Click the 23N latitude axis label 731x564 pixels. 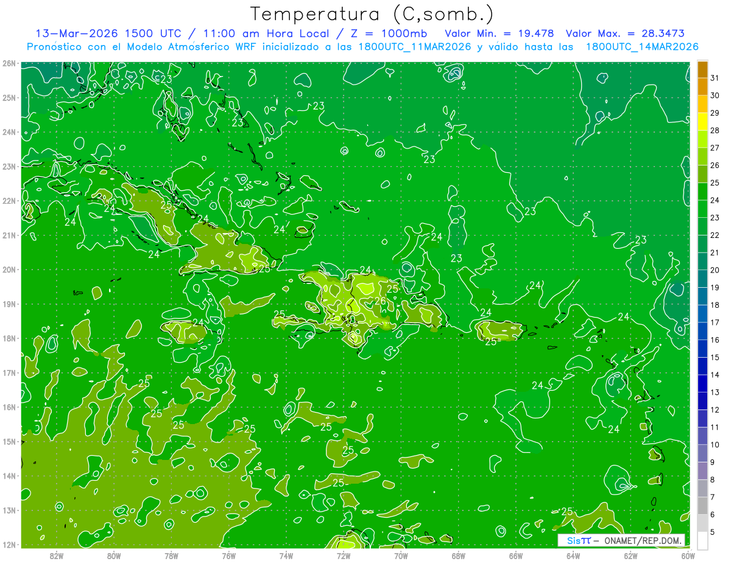(x=9, y=166)
